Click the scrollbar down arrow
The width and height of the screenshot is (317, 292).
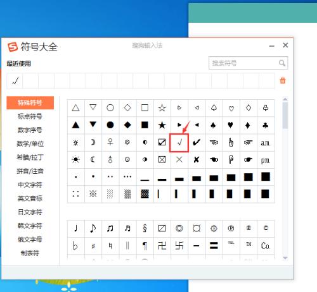[285, 258]
